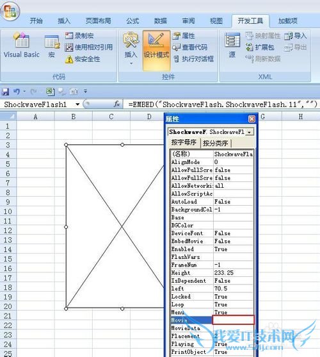Open the undo history dropdown arrow

pyautogui.click(x=24, y=92)
